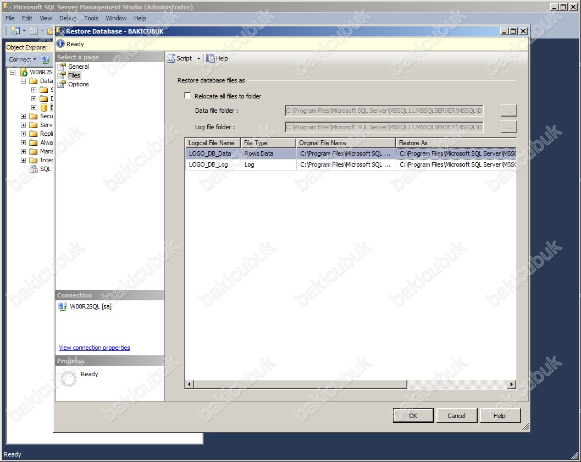
Task: Expand the Integration Services node
Action: coord(23,160)
